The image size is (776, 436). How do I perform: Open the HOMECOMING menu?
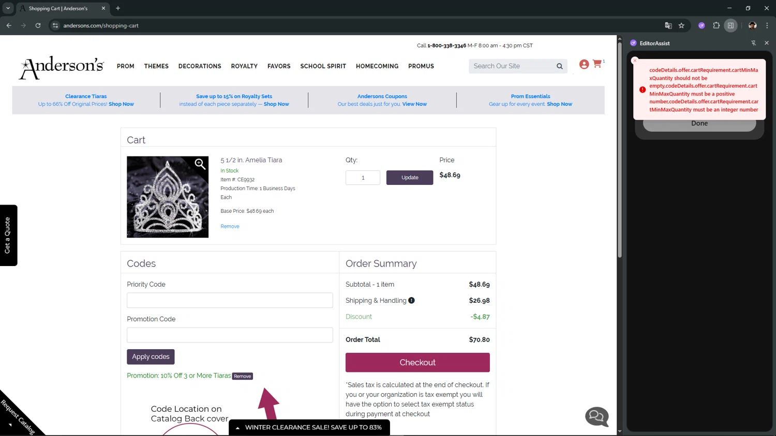pos(377,66)
